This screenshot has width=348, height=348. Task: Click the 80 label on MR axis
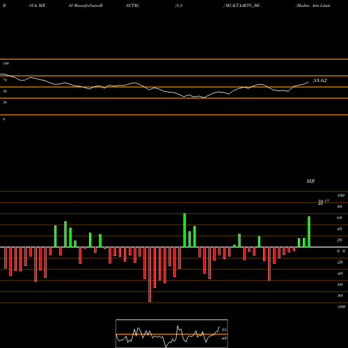[x=340, y=207]
